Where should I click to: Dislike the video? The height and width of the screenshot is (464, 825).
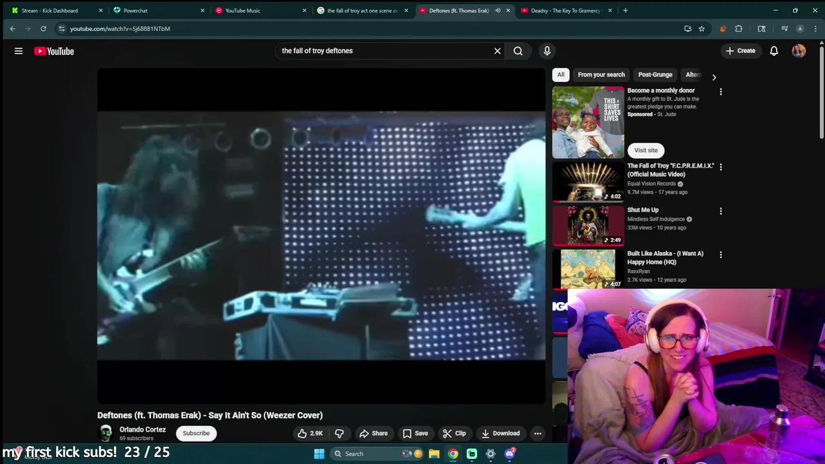click(x=340, y=433)
